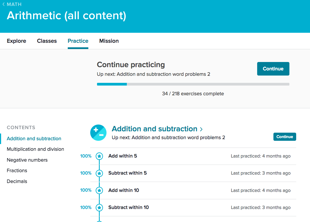The image size is (310, 222).
Task: Click 100% score for Subtract within 10
Action: click(x=86, y=207)
